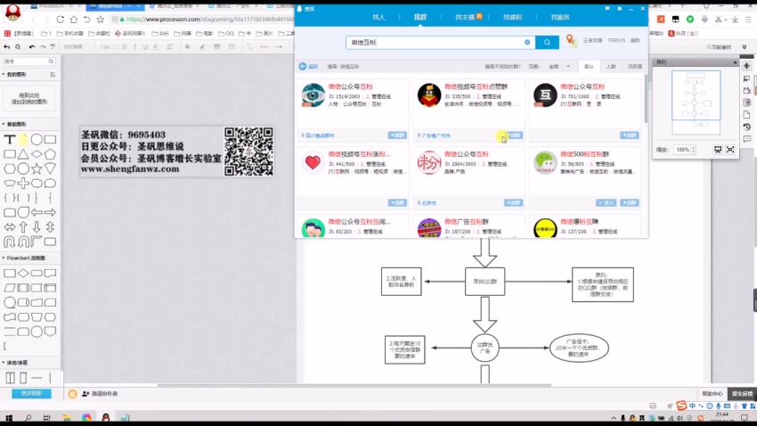Sort results by 活跃度 tab
Viewport: 757px width, 426px height.
pos(635,66)
